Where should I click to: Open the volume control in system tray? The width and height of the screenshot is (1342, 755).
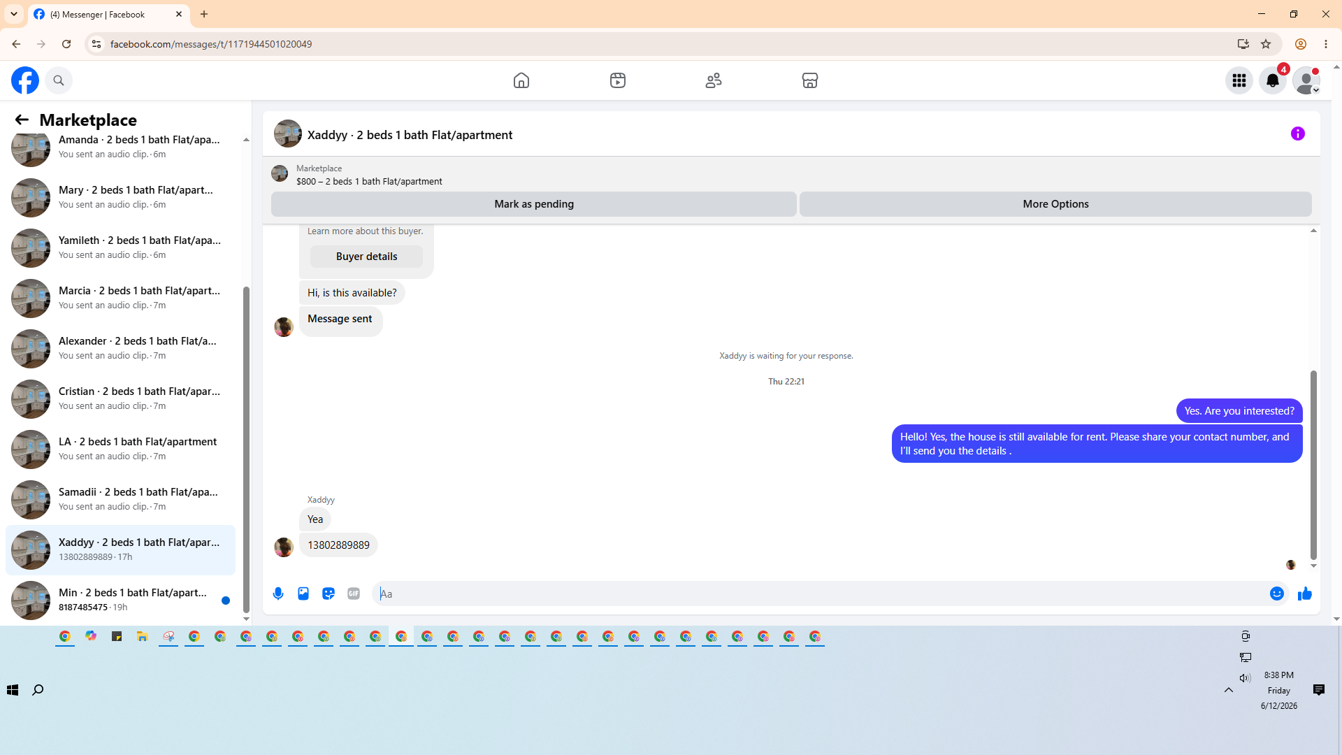point(1245,677)
